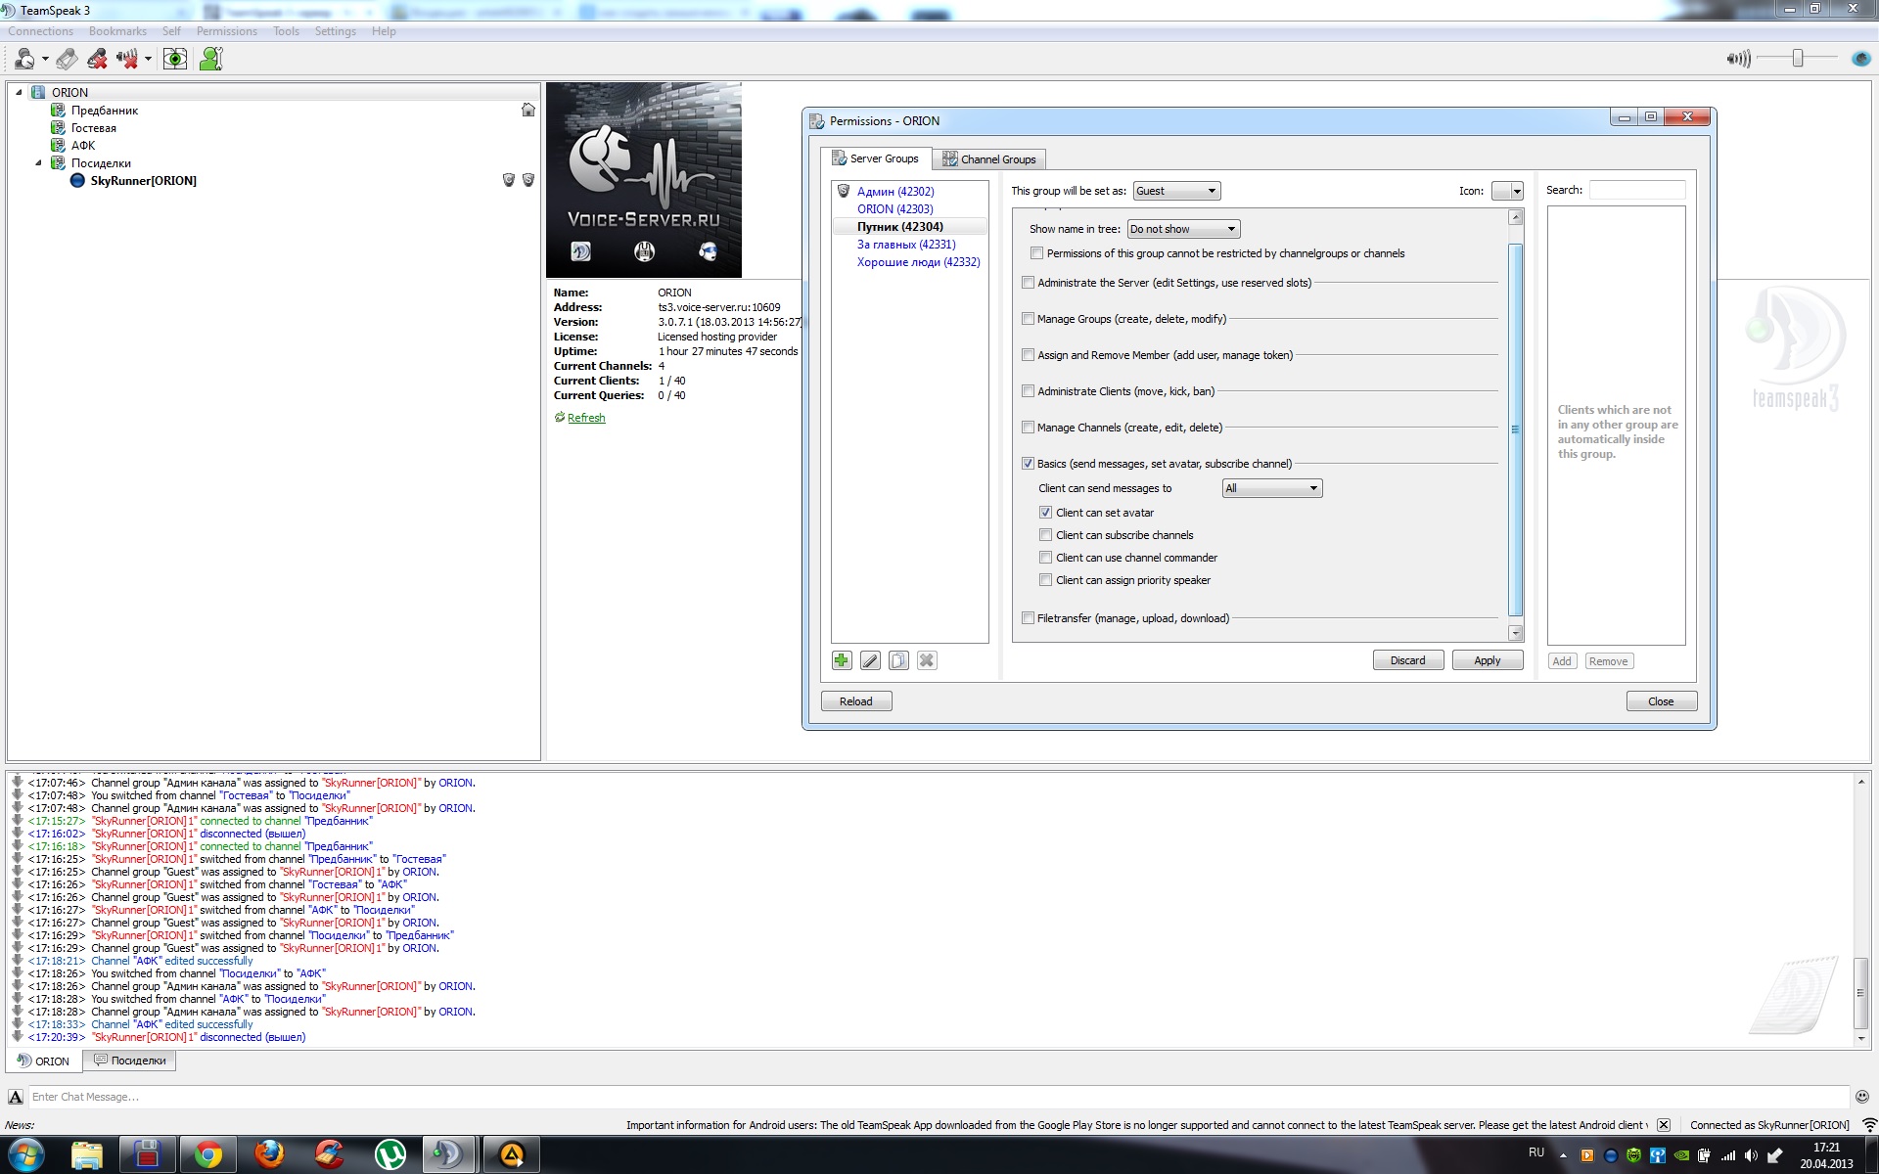Screen dimensions: 1879x1174
Task: Add a new server group (green plus)
Action: [x=842, y=660]
